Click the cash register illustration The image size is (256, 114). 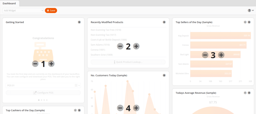(43, 52)
